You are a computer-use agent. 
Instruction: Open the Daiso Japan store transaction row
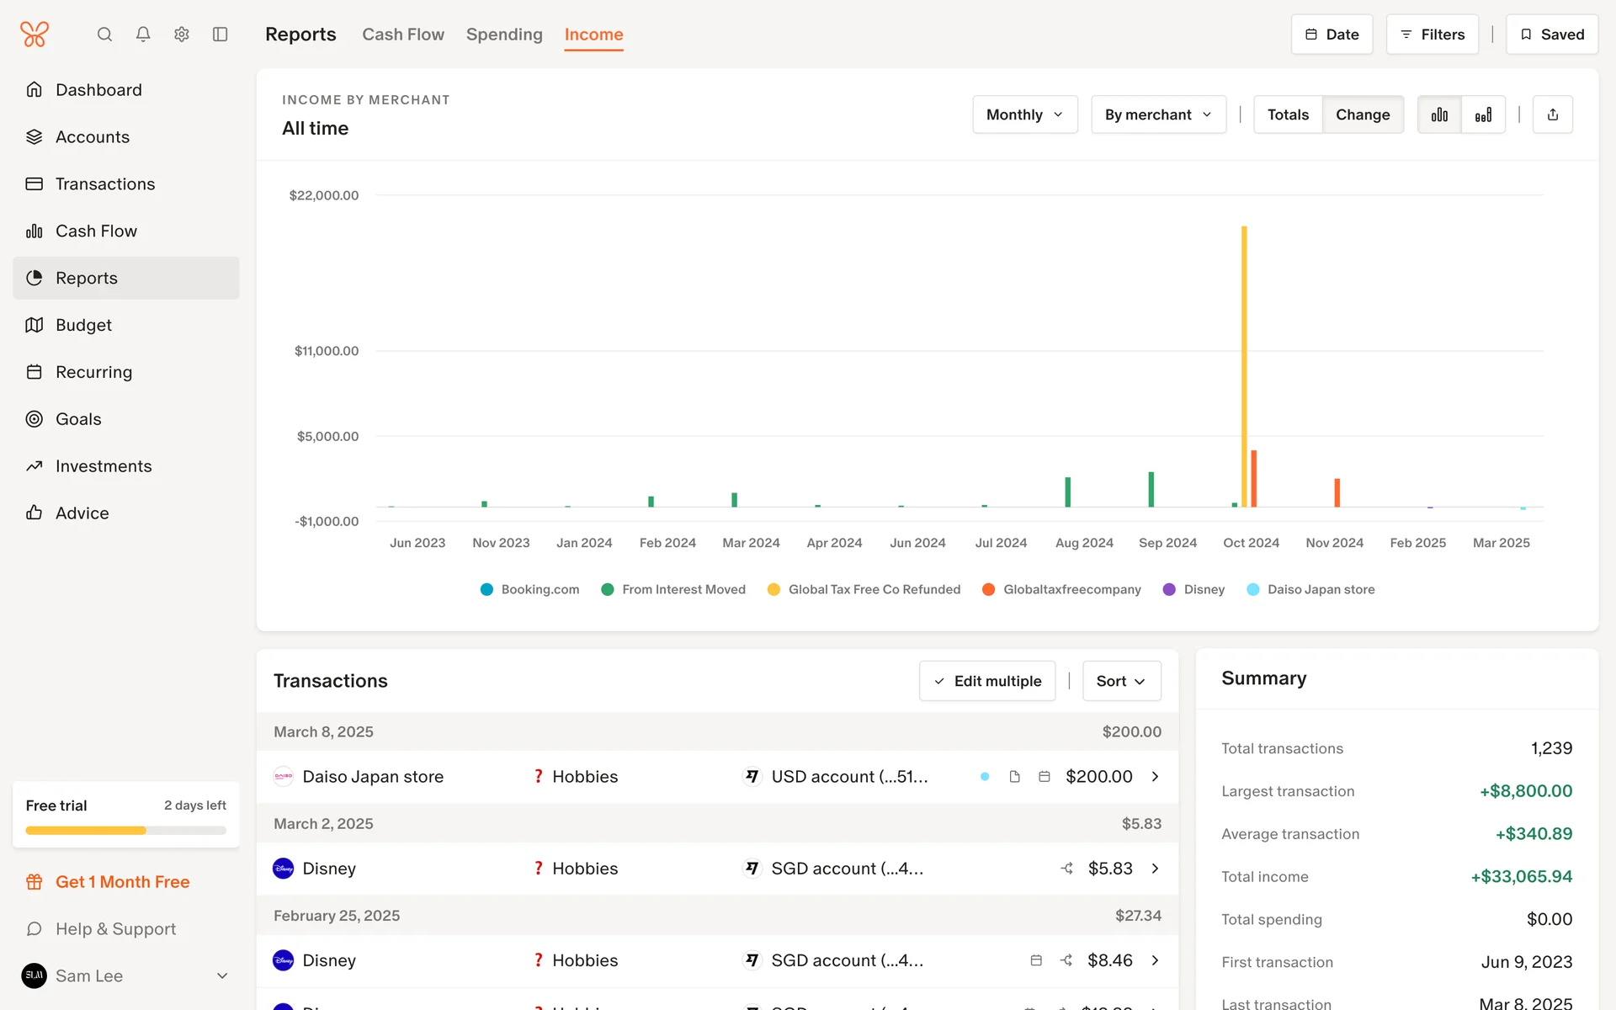[373, 777]
